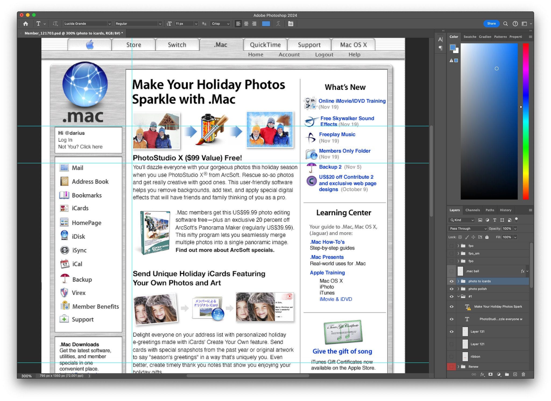Hide the photo polish group
The height and width of the screenshot is (401, 551).
[451, 289]
